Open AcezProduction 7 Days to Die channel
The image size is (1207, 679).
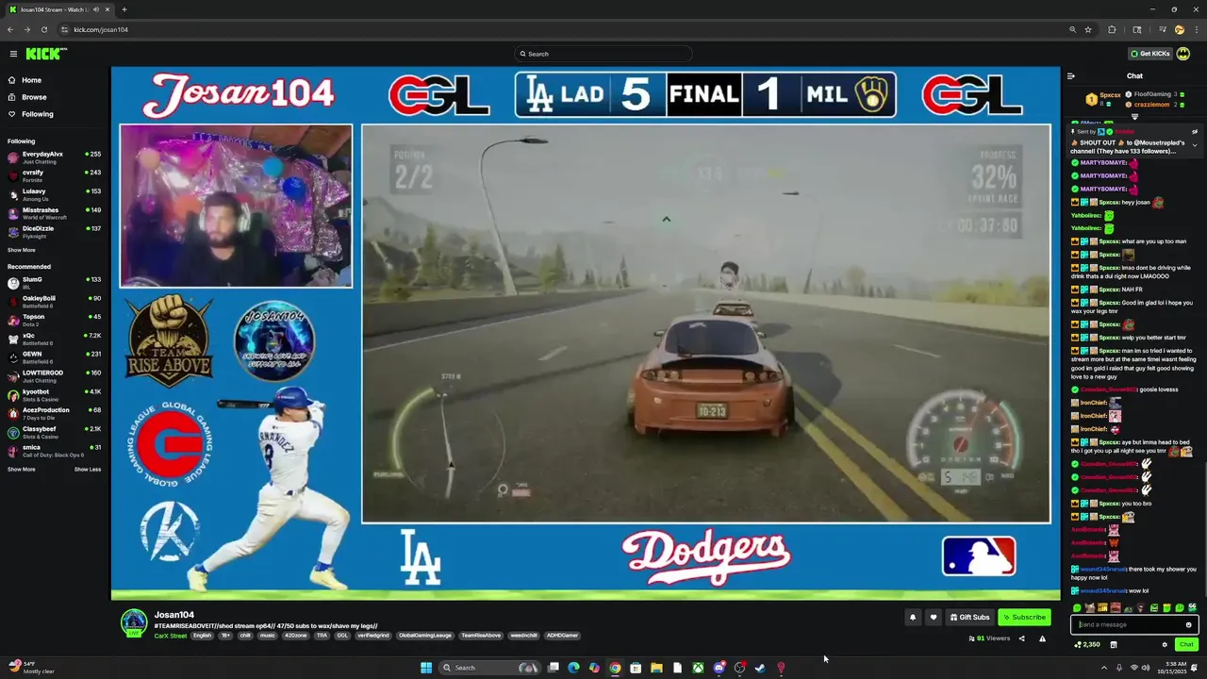(55, 413)
